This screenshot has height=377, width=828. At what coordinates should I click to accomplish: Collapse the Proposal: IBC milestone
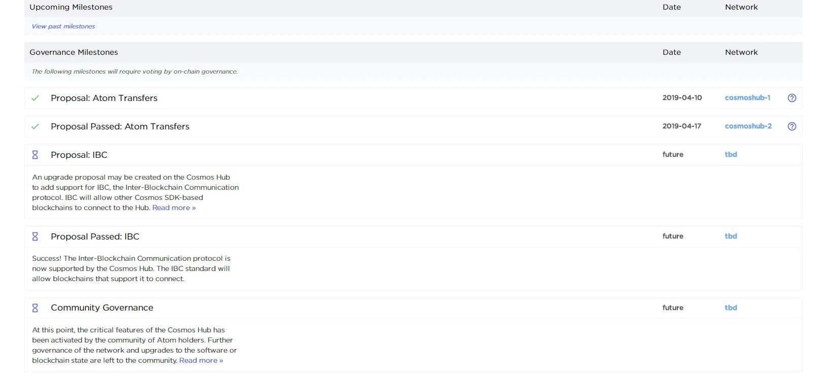coord(413,155)
